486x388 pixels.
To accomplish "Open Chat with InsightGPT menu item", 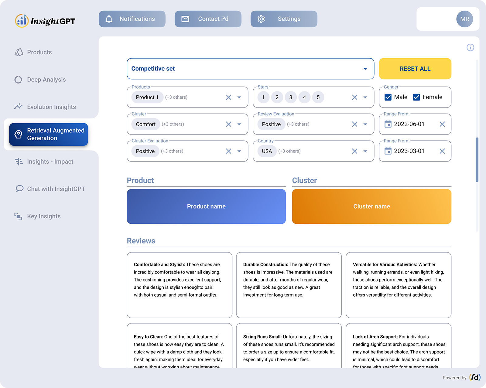I will [x=56, y=189].
